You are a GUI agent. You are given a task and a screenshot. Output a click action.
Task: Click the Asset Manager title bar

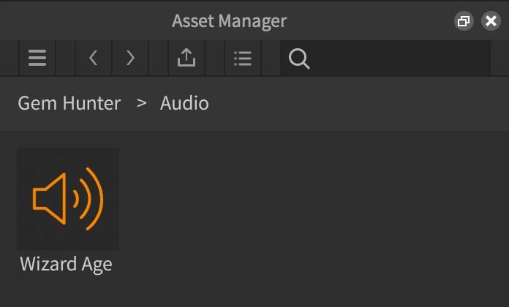[229, 20]
